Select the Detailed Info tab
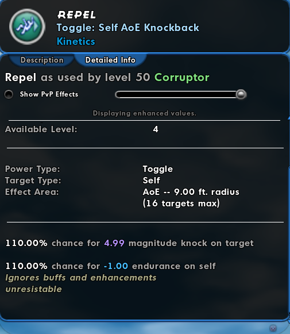This screenshot has width=290, height=334. (110, 60)
